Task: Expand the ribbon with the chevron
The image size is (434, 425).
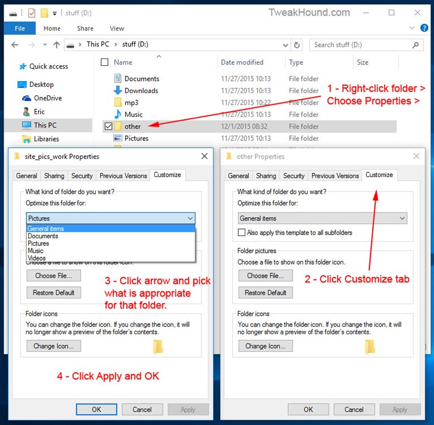Action: [x=412, y=28]
